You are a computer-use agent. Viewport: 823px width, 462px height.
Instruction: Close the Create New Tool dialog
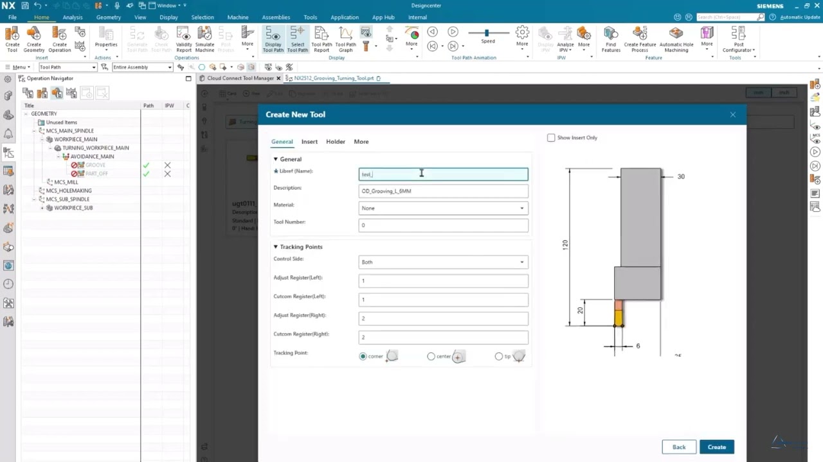[732, 115]
